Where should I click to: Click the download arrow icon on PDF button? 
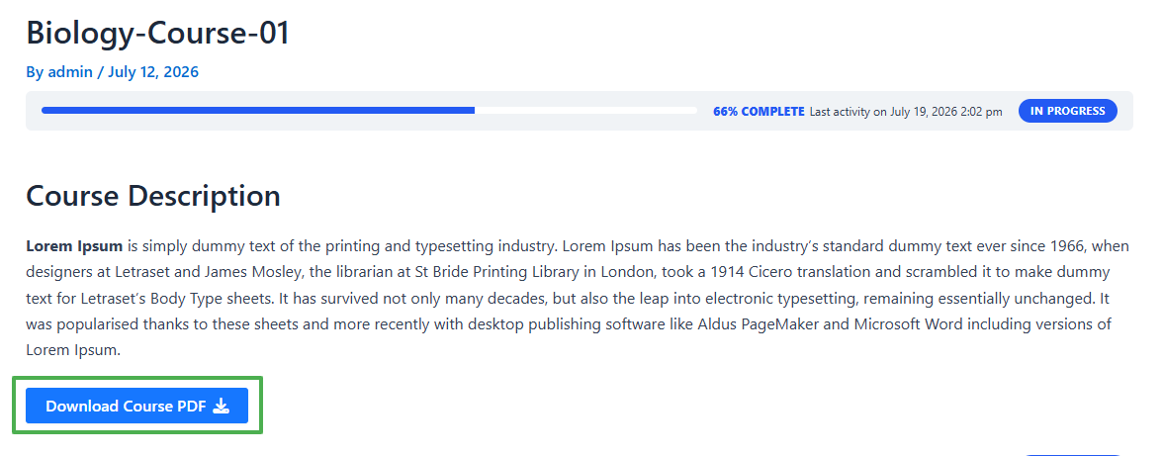tap(222, 406)
